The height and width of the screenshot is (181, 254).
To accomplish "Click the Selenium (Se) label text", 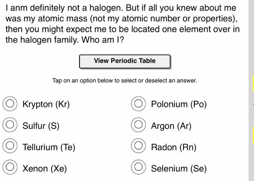I will coord(179,168).
